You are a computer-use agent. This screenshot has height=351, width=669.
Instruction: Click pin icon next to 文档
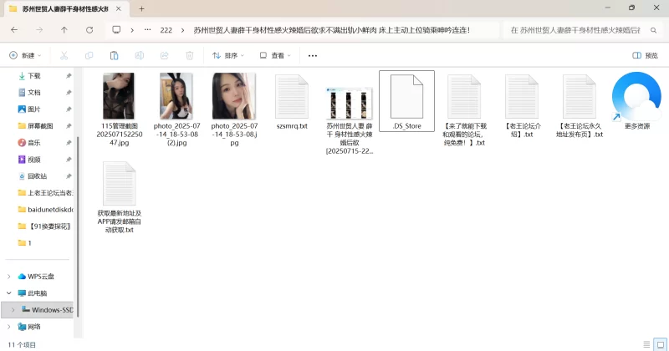69,93
